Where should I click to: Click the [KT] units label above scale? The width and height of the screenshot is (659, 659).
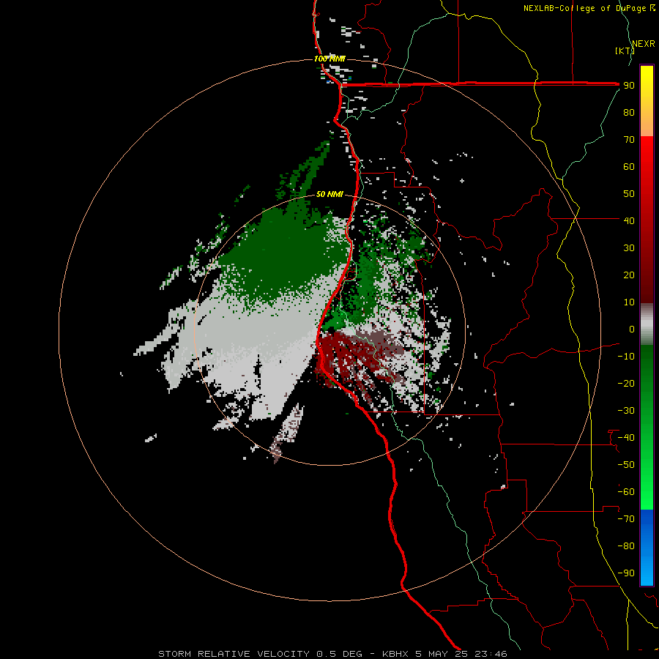coord(625,51)
